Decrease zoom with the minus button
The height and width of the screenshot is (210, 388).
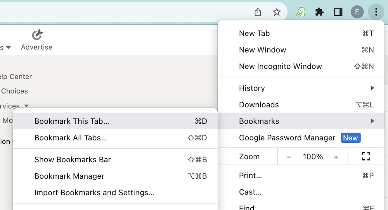tap(289, 157)
